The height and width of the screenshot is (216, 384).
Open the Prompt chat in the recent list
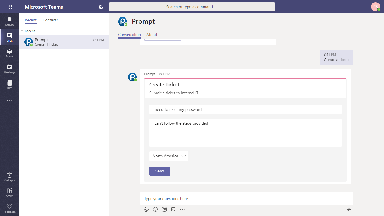(x=64, y=42)
